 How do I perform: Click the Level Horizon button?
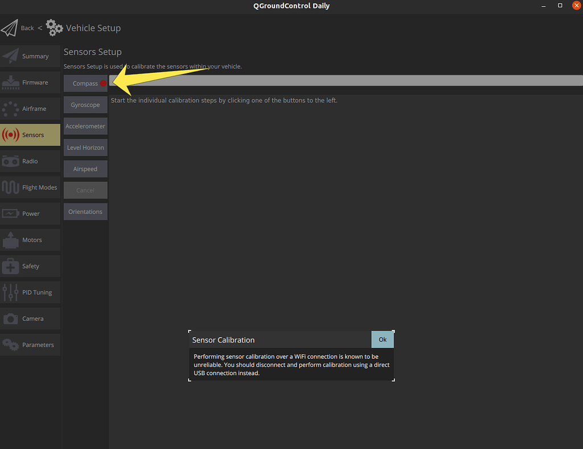pyautogui.click(x=85, y=147)
